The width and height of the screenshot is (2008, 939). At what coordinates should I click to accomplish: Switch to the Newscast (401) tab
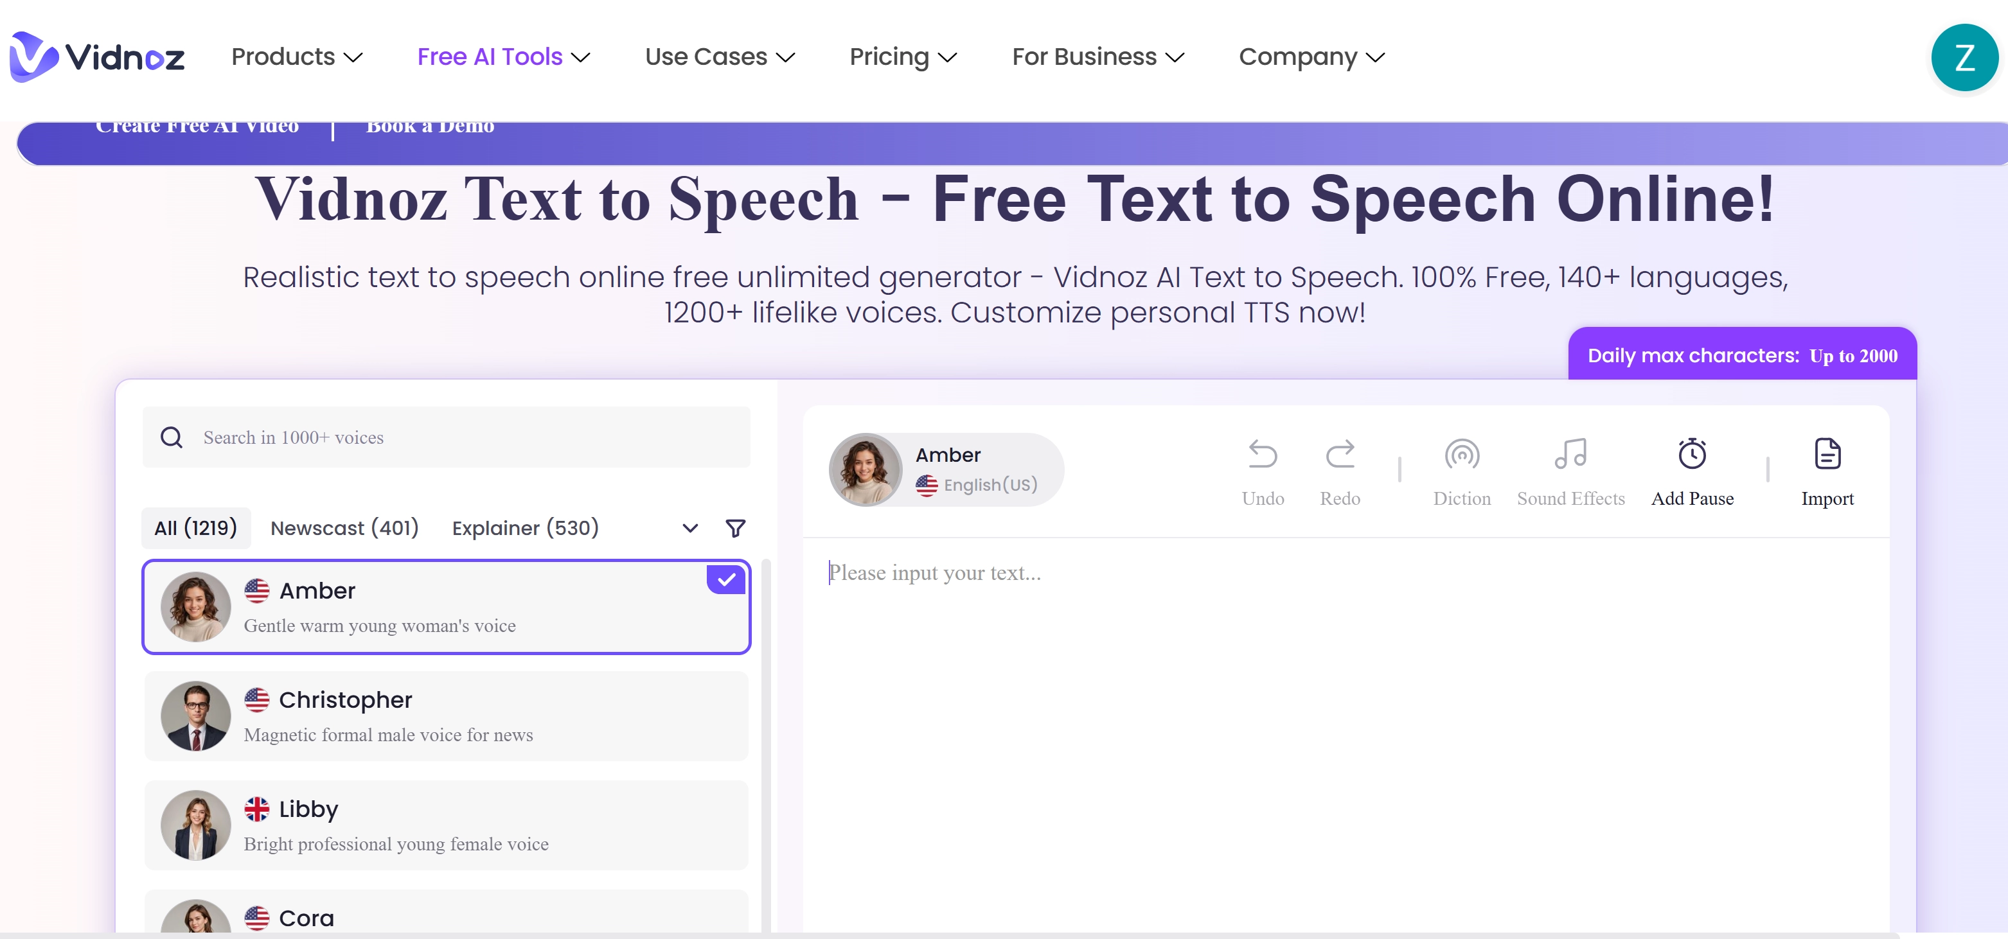coord(344,529)
